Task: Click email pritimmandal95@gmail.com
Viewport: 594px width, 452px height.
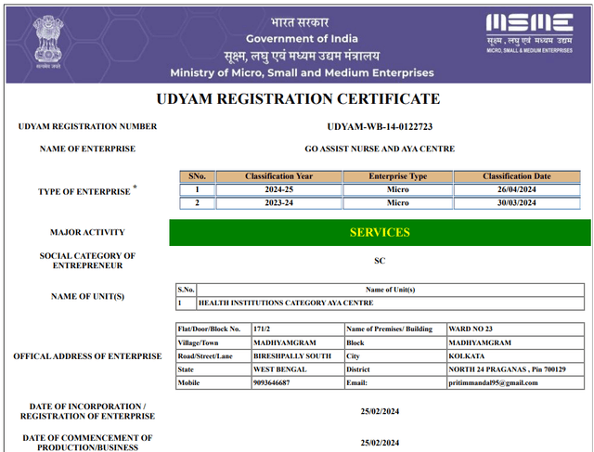Action: click(493, 382)
